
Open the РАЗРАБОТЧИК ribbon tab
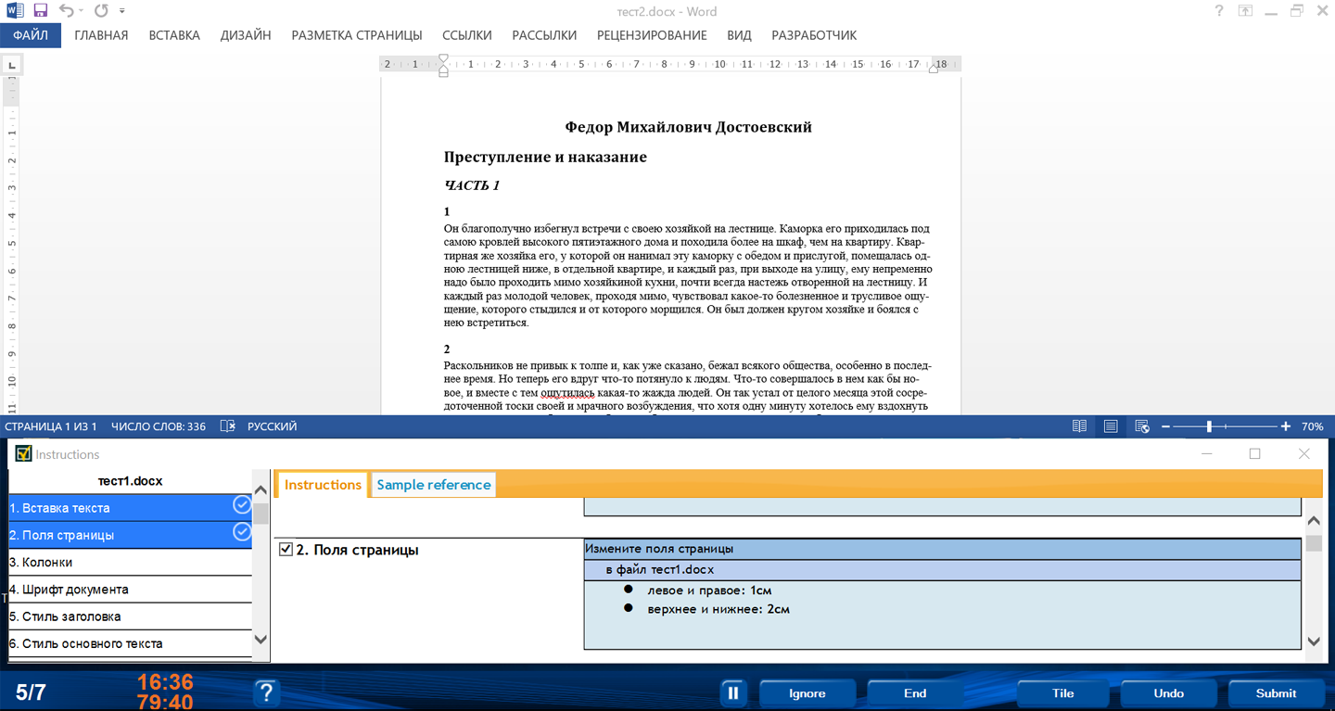[814, 35]
